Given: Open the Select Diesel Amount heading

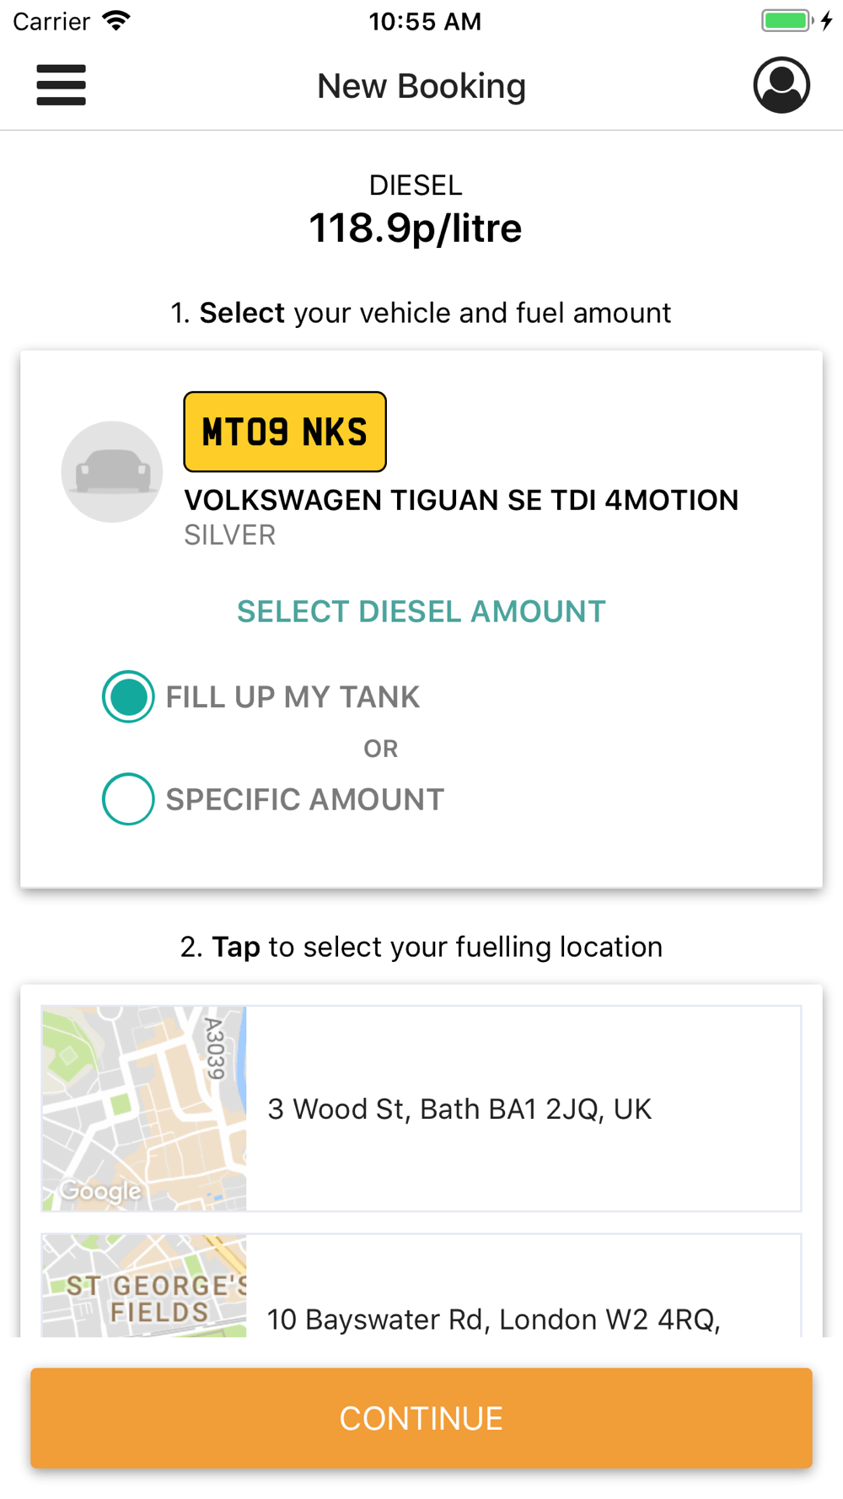Looking at the screenshot, I should (x=421, y=611).
